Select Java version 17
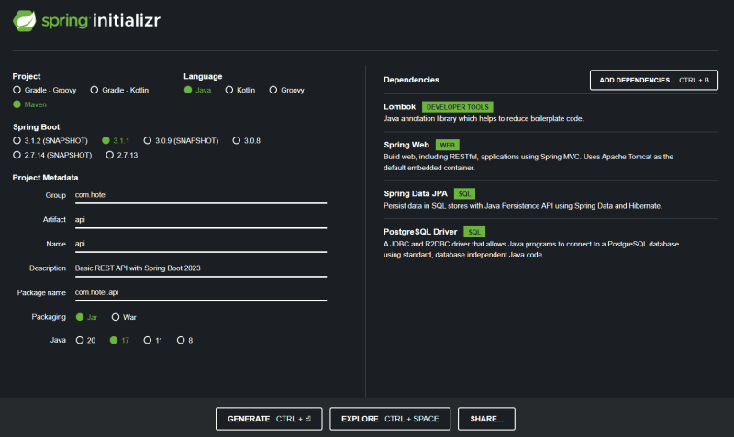The image size is (734, 437). click(x=119, y=340)
